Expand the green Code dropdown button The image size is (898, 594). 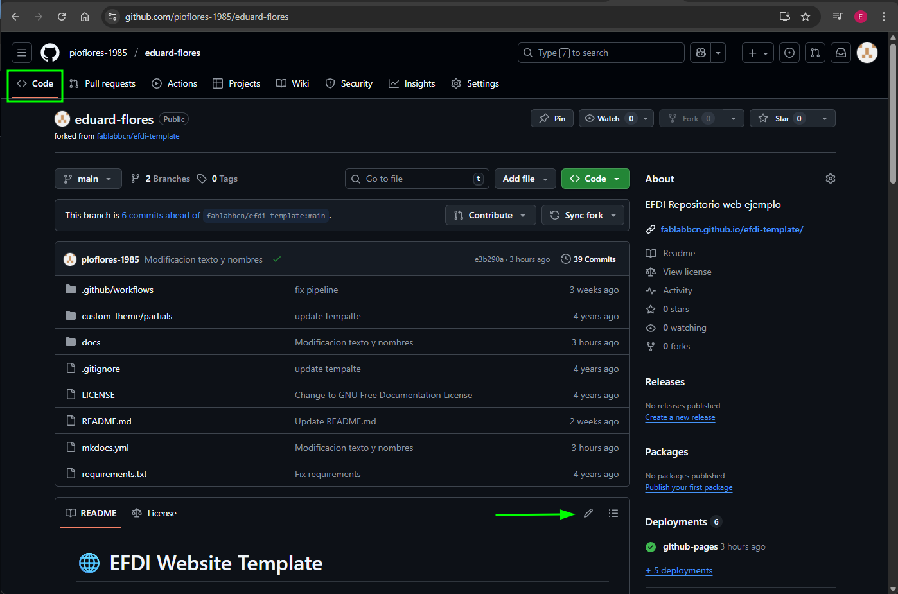[x=595, y=179]
